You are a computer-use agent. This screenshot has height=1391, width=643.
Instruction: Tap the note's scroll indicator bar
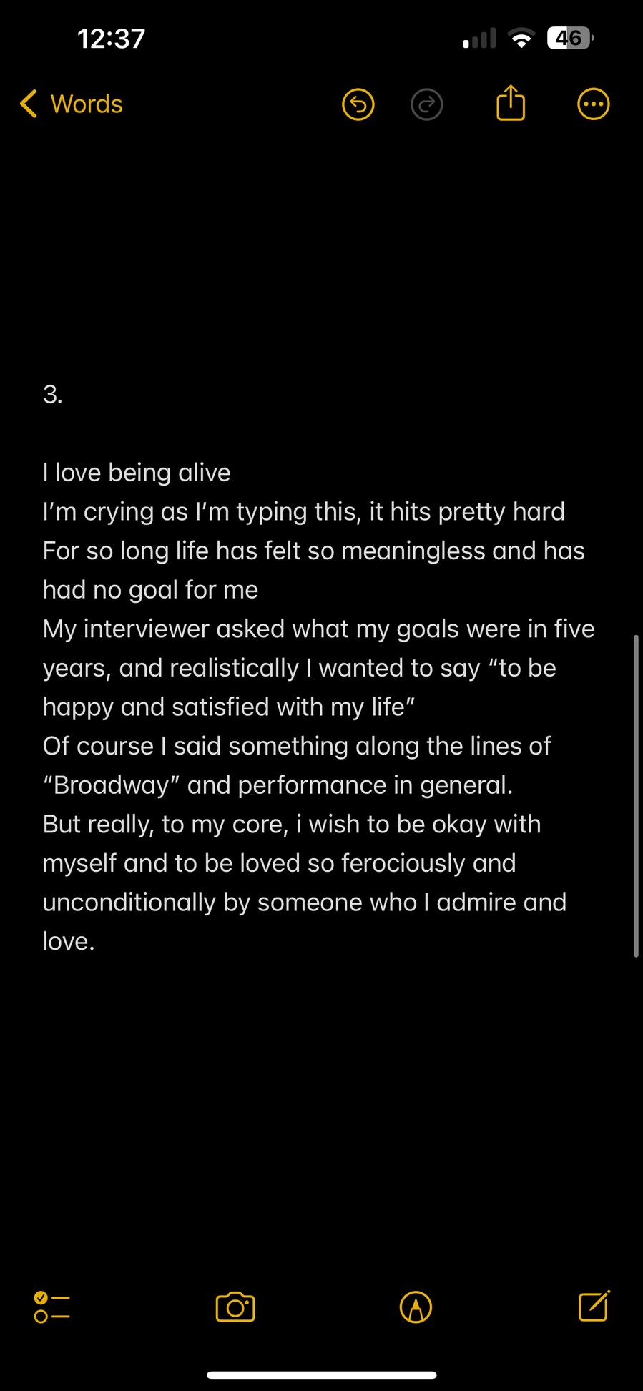click(x=636, y=794)
